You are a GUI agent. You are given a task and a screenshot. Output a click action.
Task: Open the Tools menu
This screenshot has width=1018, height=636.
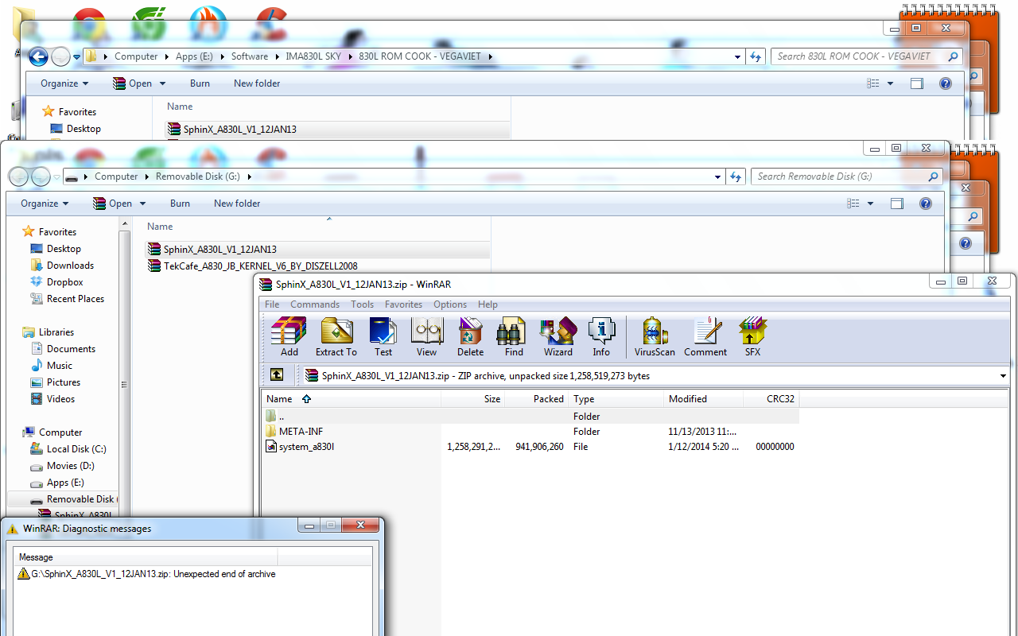point(362,304)
